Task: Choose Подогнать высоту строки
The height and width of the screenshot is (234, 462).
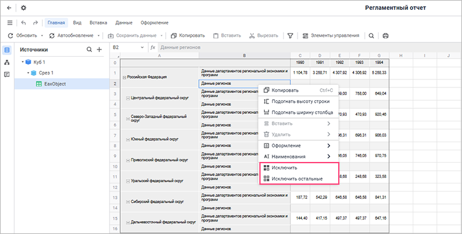Action: click(x=299, y=102)
